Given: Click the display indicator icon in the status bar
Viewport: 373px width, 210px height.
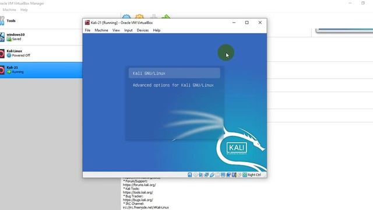Looking at the screenshot, I should click(x=223, y=175).
